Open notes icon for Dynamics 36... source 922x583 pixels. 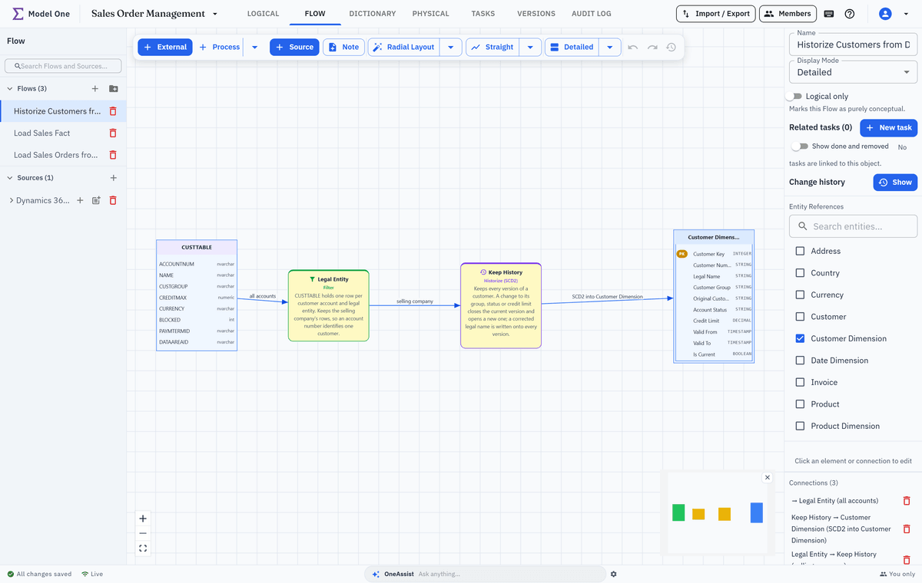(96, 200)
